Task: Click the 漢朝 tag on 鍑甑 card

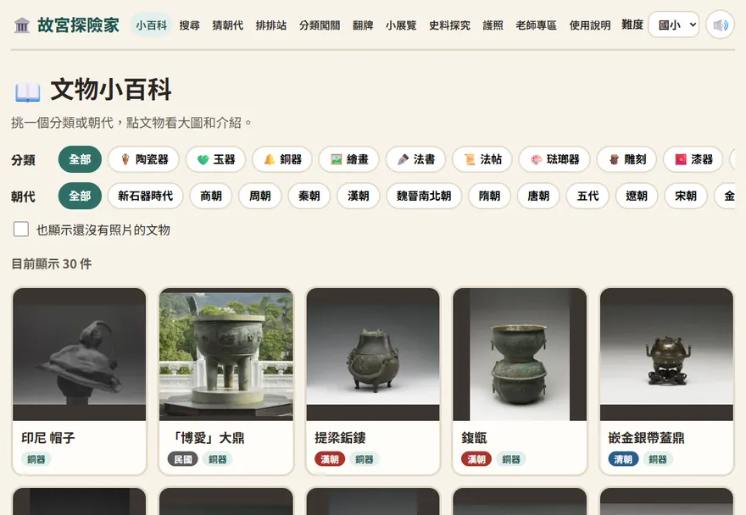Action: 476,459
